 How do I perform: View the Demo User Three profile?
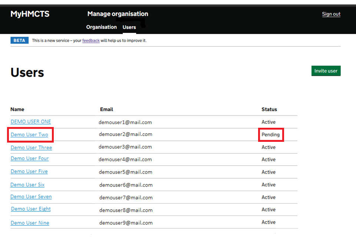click(31, 147)
